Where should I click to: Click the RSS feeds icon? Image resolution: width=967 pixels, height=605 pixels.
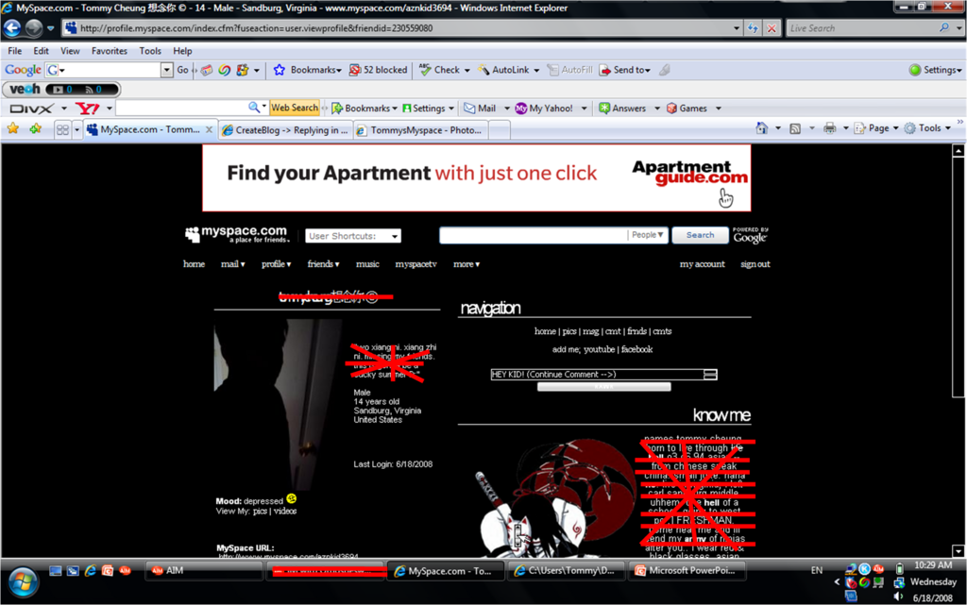(x=795, y=128)
